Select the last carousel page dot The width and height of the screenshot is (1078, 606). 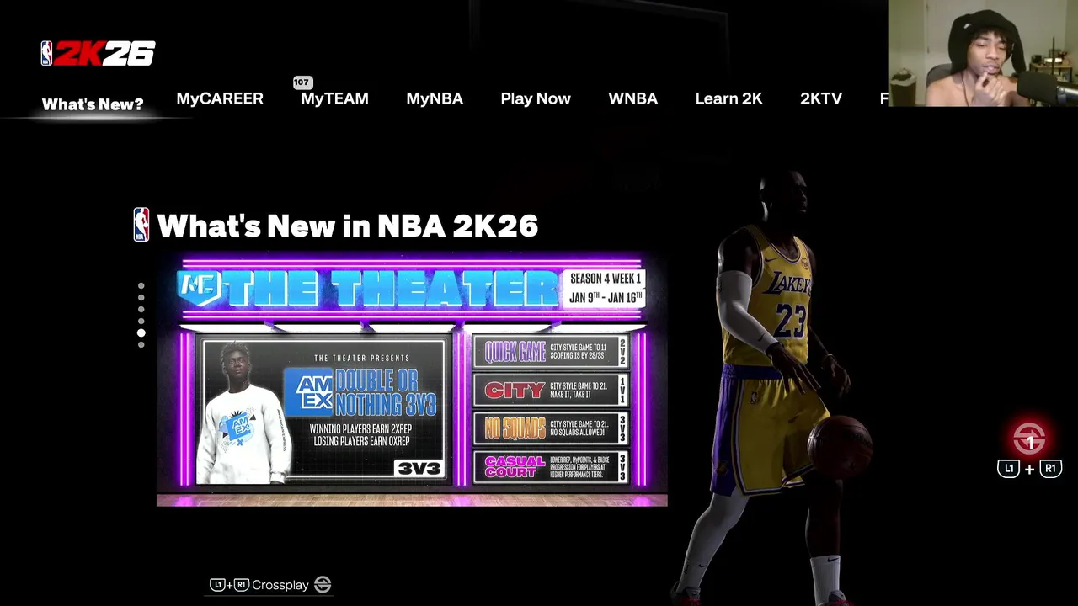pos(141,344)
